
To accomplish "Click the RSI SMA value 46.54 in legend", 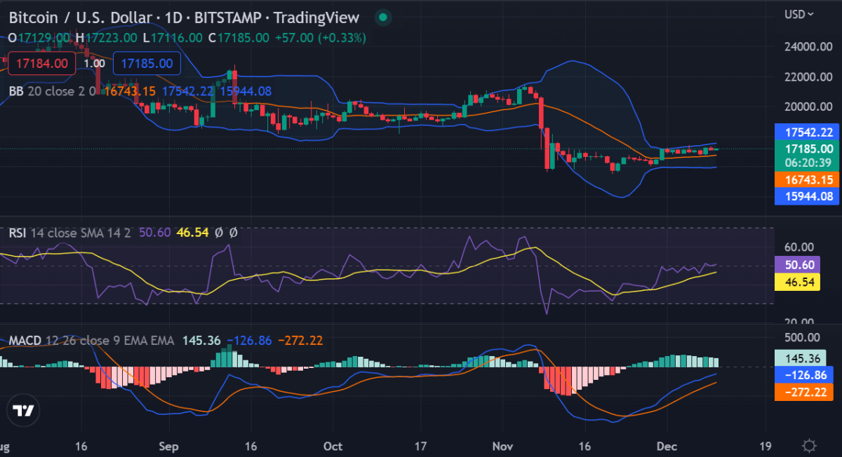I will tap(192, 233).
